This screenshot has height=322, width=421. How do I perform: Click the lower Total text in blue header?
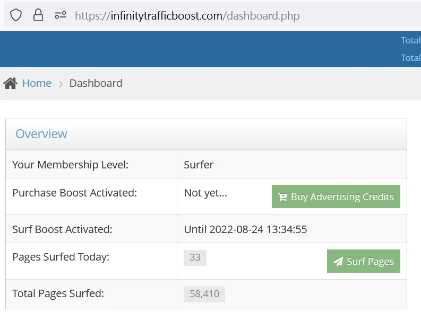(x=410, y=58)
